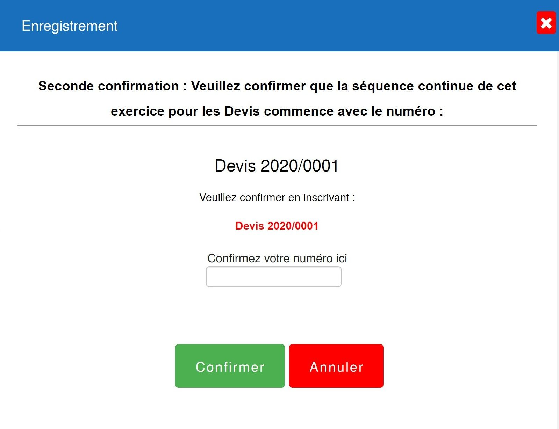Click '2020/0001' in the red confirmation text
Image resolution: width=559 pixels, height=429 pixels.
[x=293, y=226]
